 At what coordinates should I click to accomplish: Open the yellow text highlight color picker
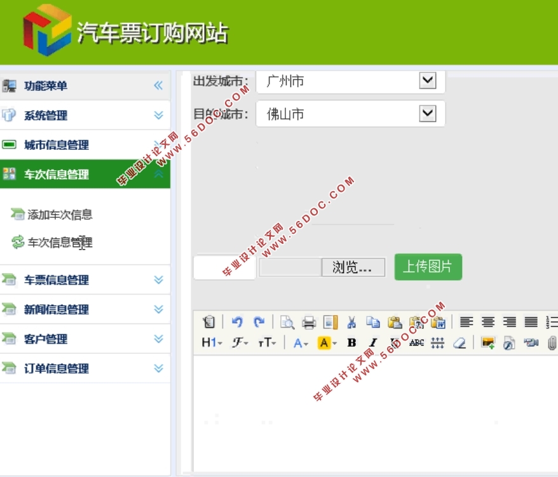(x=327, y=343)
